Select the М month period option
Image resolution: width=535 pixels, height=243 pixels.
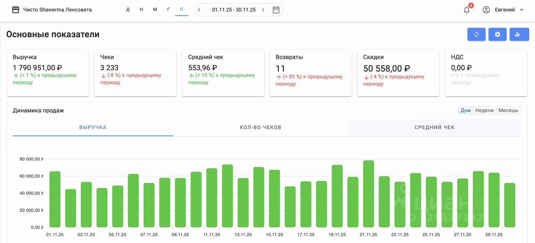[155, 10]
